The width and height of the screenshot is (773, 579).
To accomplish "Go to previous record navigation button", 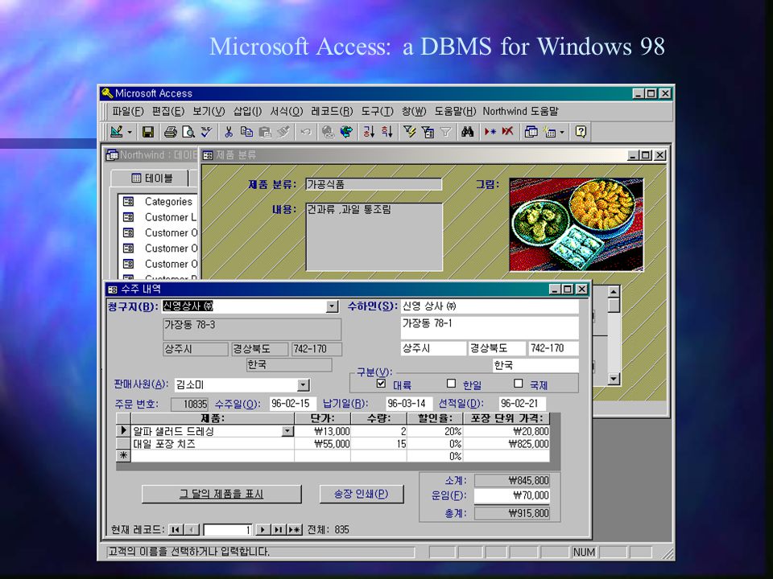I will [x=192, y=530].
